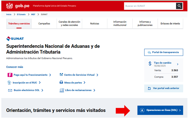The height and width of the screenshot is (119, 189).
Task: Click the Plataforma digital única del Estado Peruano text
Action: pyautogui.click(x=55, y=6)
